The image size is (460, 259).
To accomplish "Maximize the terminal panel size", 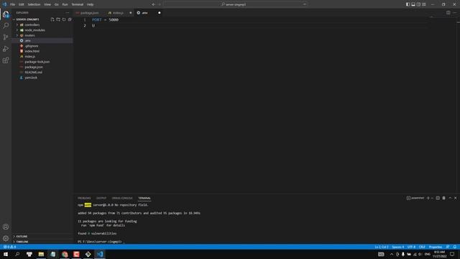I will [x=450, y=198].
